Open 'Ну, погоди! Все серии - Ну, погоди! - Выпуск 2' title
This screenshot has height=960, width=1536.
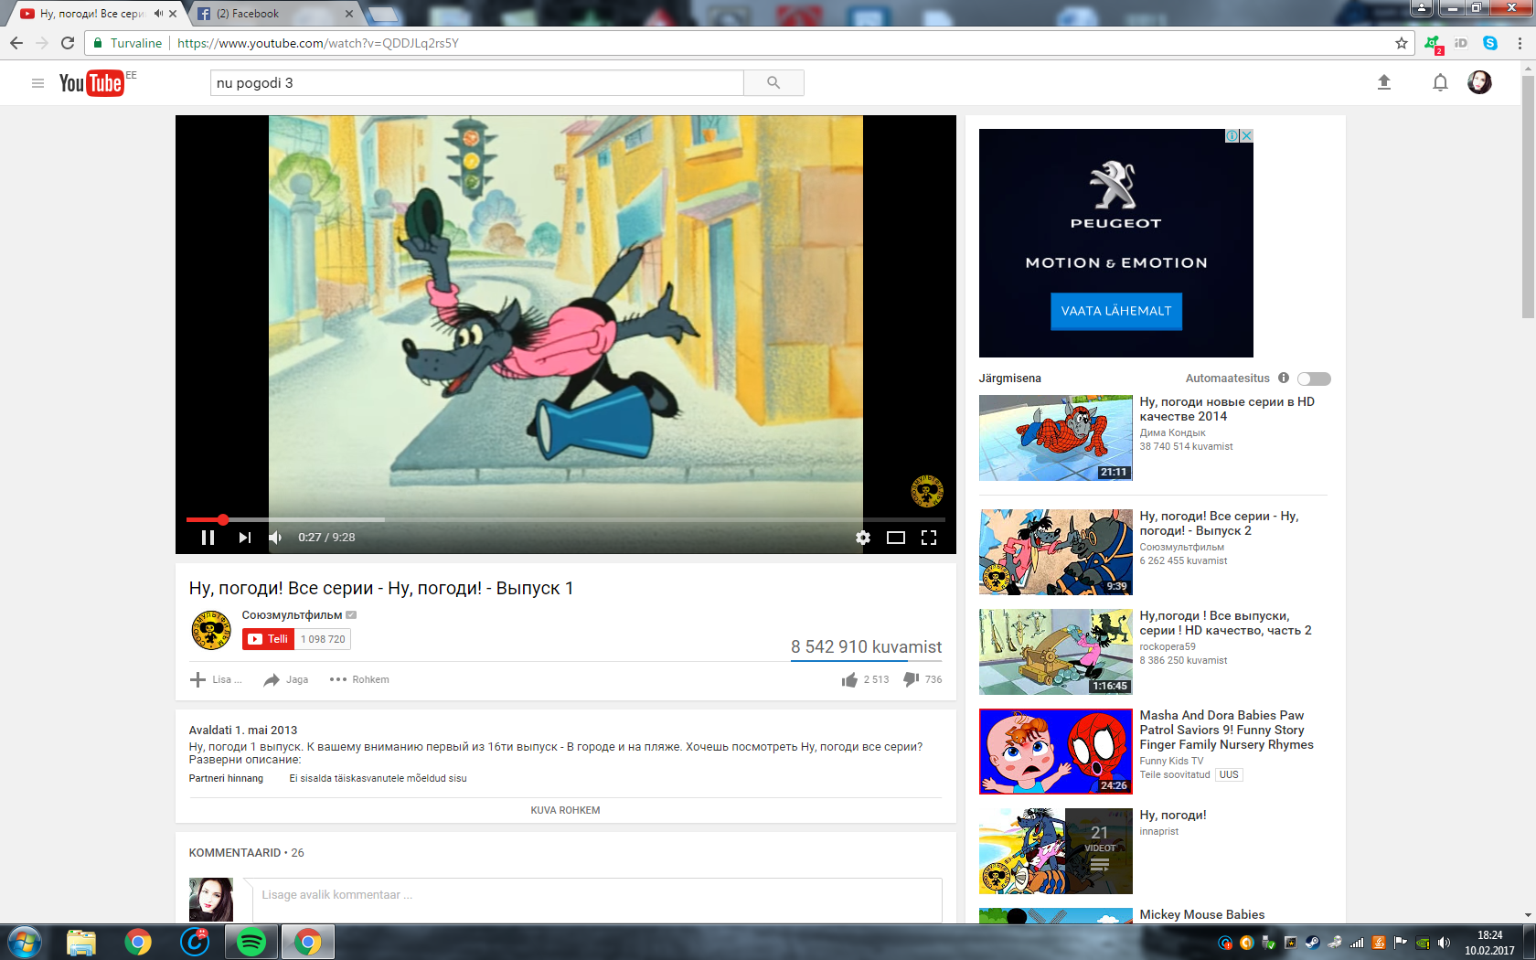click(x=1219, y=524)
